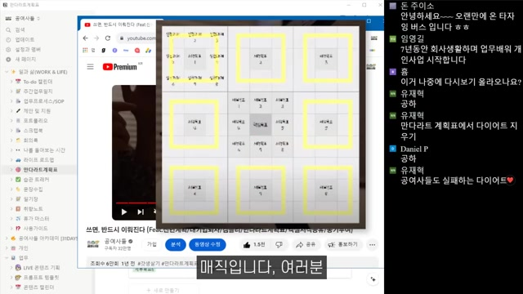Select the 만다라트계획표 page icon

(x=18, y=170)
